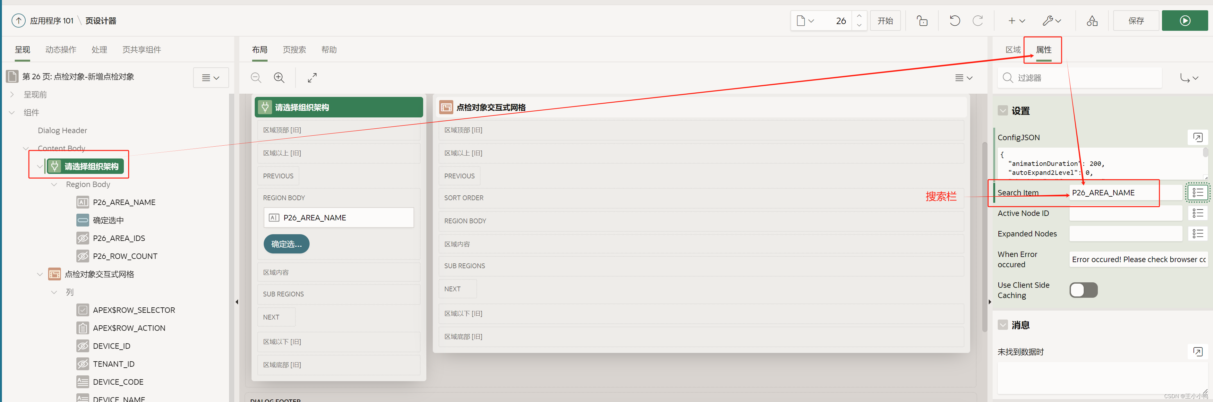Click the page lock icon
Viewport: 1213px width, 402px height.
coord(922,21)
